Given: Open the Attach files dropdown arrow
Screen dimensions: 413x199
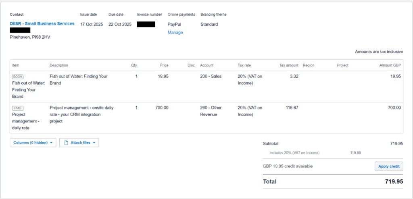Looking at the screenshot, I should 94,143.
